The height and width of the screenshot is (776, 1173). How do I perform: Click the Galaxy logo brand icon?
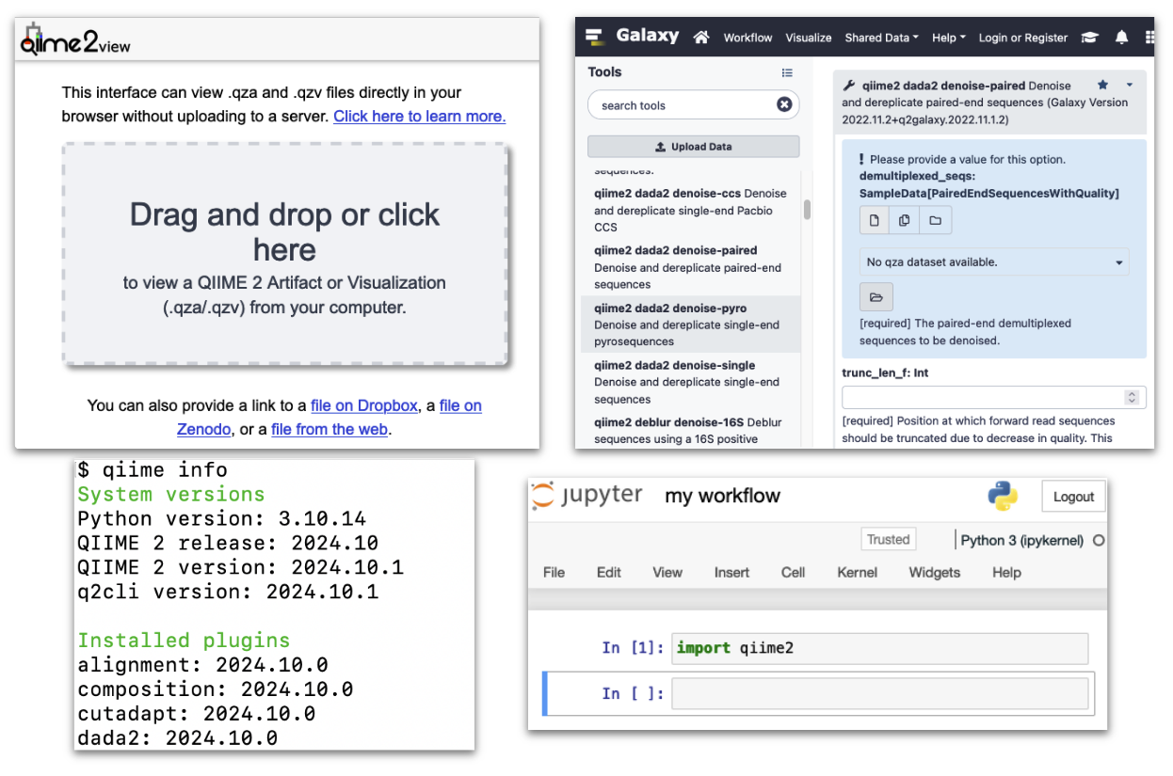pyautogui.click(x=594, y=37)
